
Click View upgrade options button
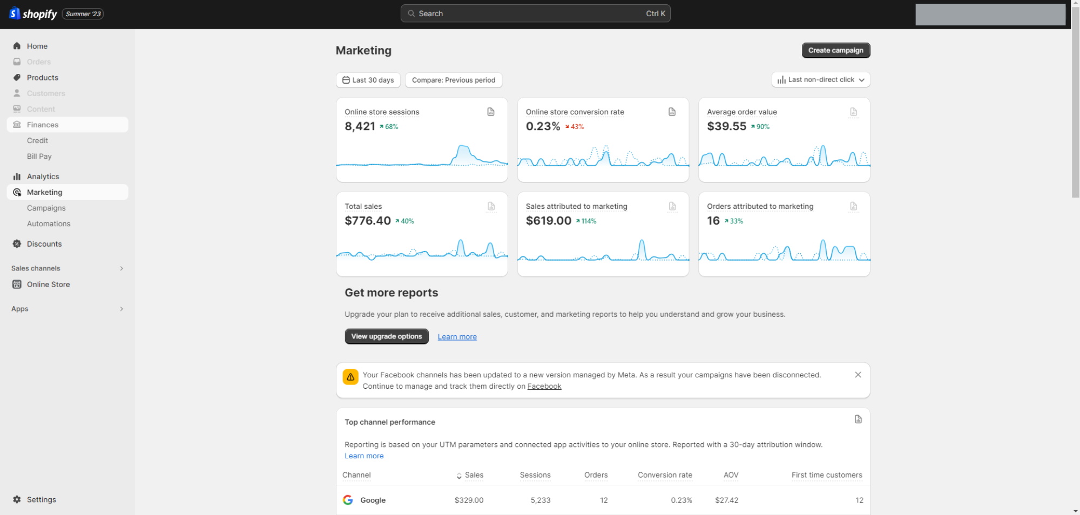coord(387,336)
